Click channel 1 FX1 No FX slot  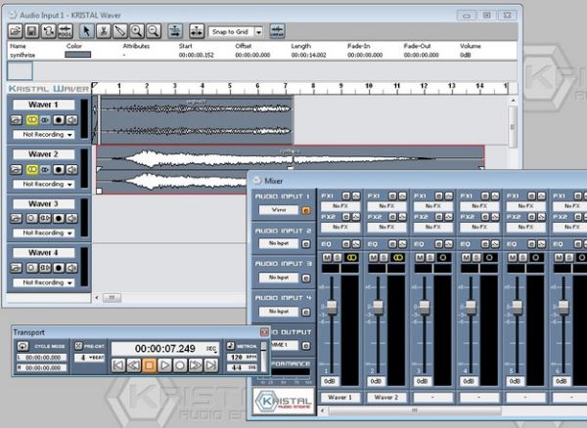click(340, 206)
